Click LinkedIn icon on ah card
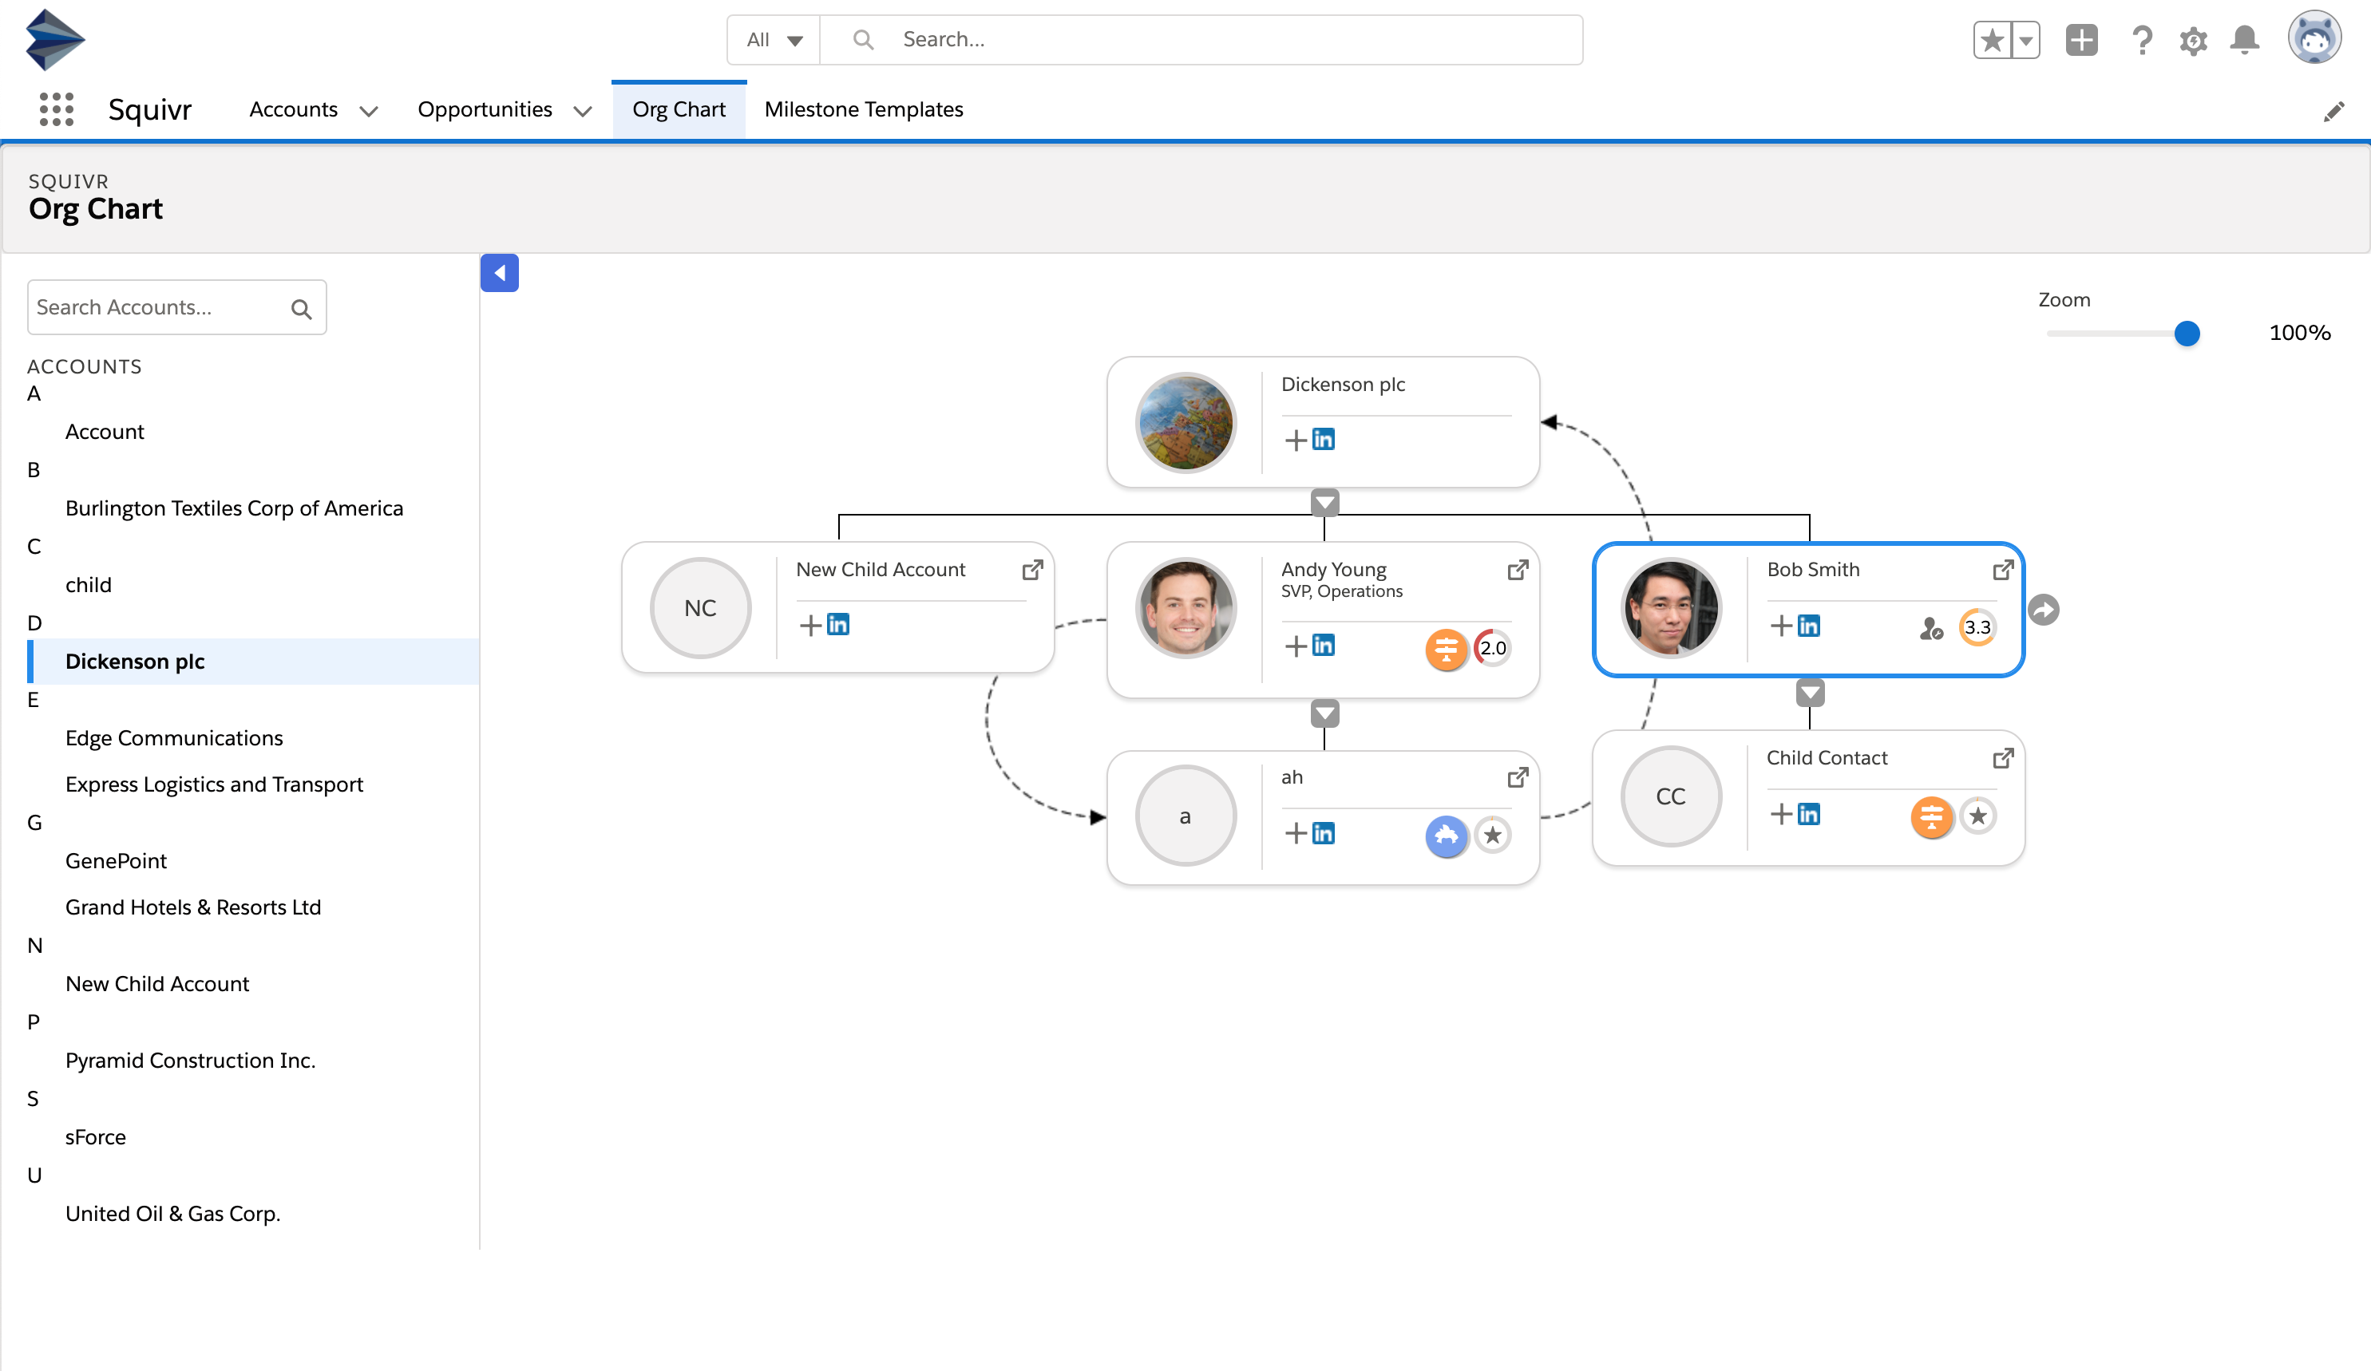This screenshot has width=2371, height=1371. point(1324,833)
